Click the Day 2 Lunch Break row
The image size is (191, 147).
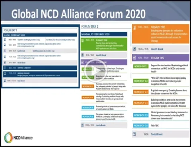pos(104,125)
